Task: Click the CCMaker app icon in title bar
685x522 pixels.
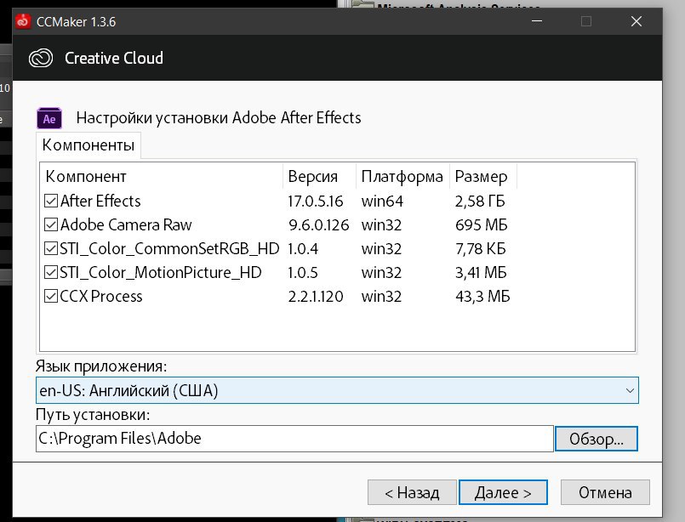Action: (x=23, y=21)
